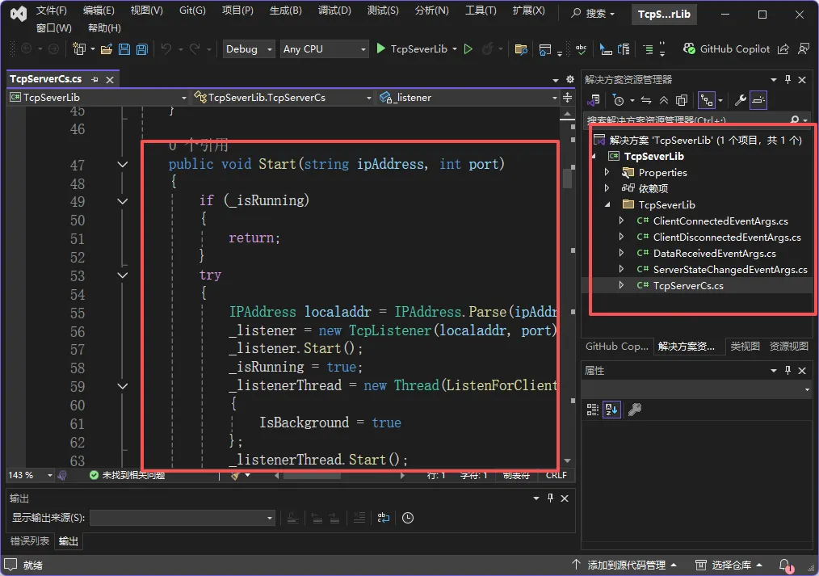
Task: Open the Any CPU platform dropdown
Action: (325, 49)
